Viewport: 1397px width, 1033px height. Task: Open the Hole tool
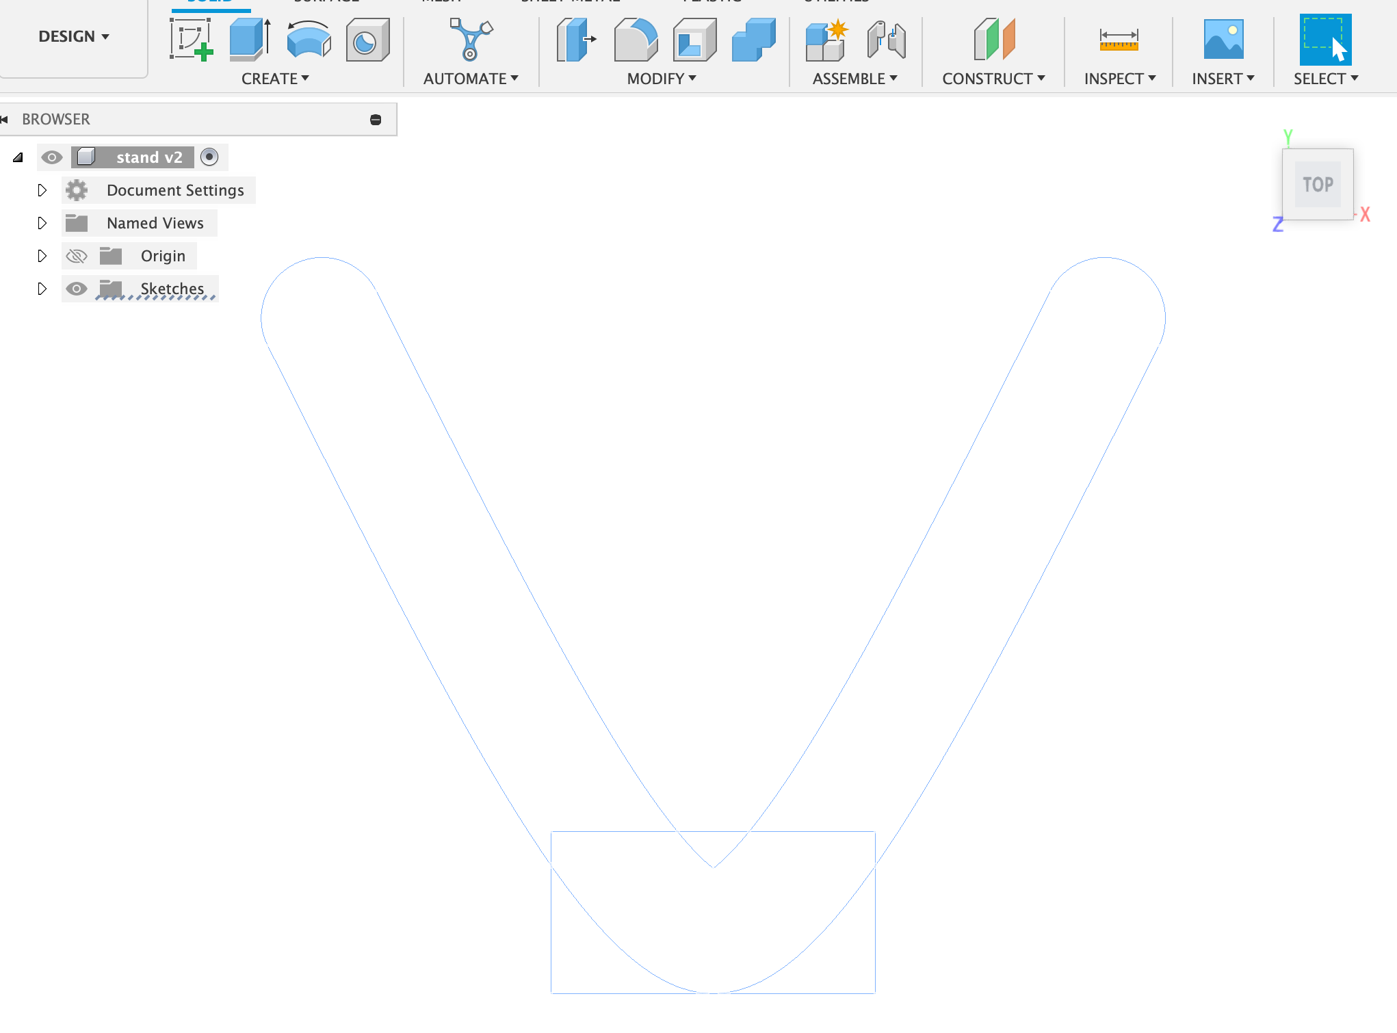[x=367, y=39]
